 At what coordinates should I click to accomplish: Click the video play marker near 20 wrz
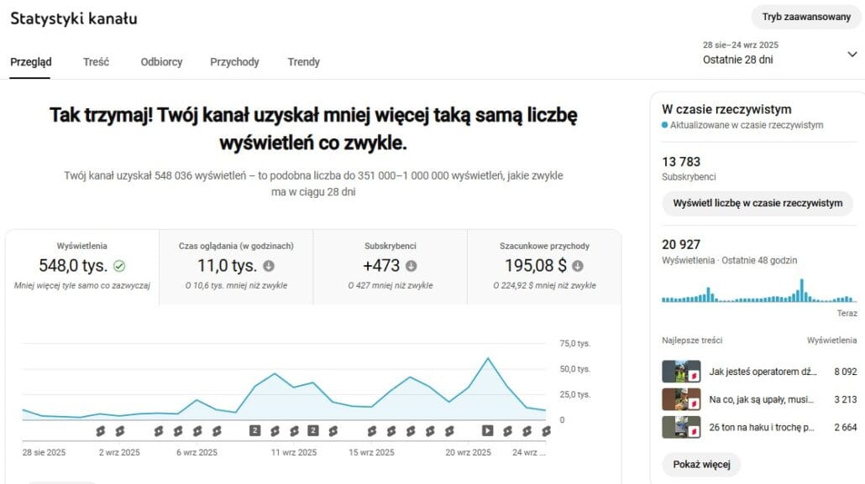487,430
